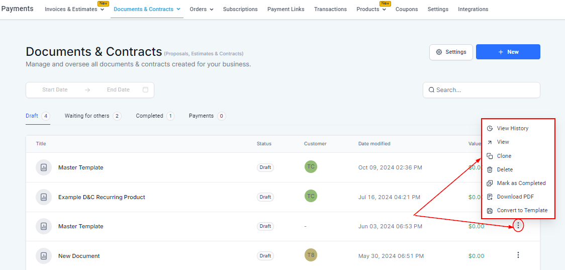Click the document icon beside Example D&C Recurring Product
This screenshot has height=270, width=565.
44,197
